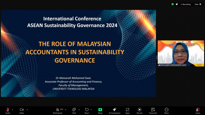Screen dimensions: 205x115
Task: Open the Chat panel
Action: click(x=74, y=111)
